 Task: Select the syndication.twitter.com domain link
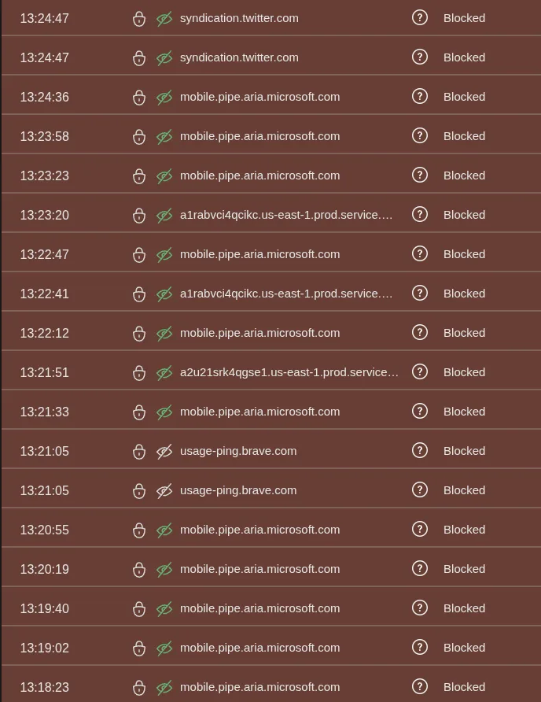pos(238,18)
